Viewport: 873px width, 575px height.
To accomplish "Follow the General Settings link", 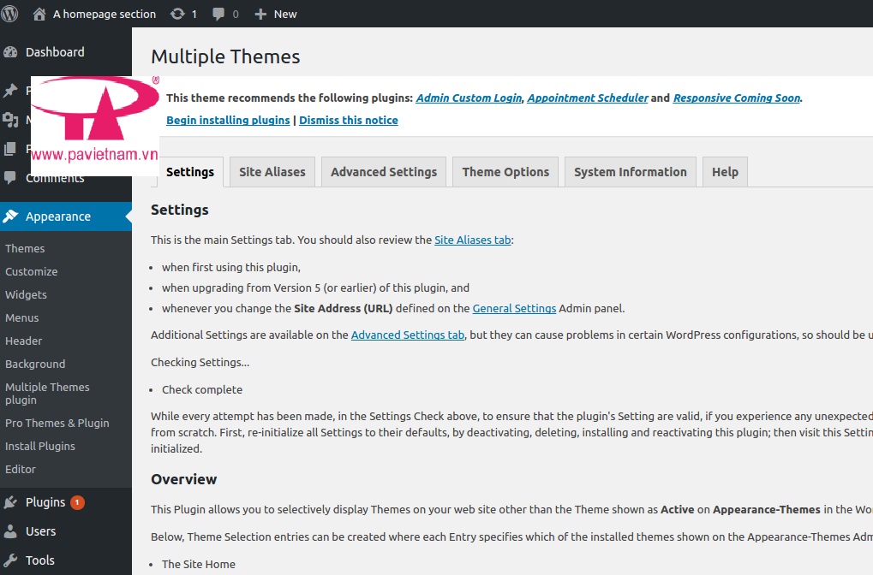I will tap(514, 309).
